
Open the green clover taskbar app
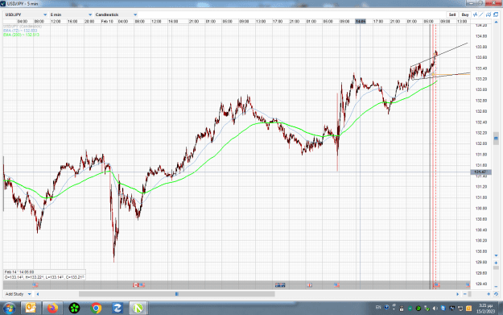click(x=74, y=309)
